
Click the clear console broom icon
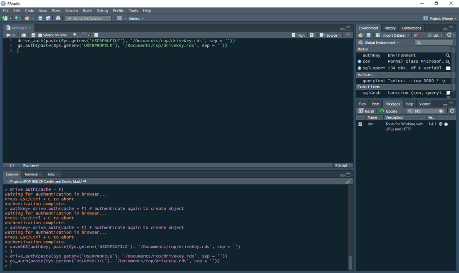click(348, 181)
